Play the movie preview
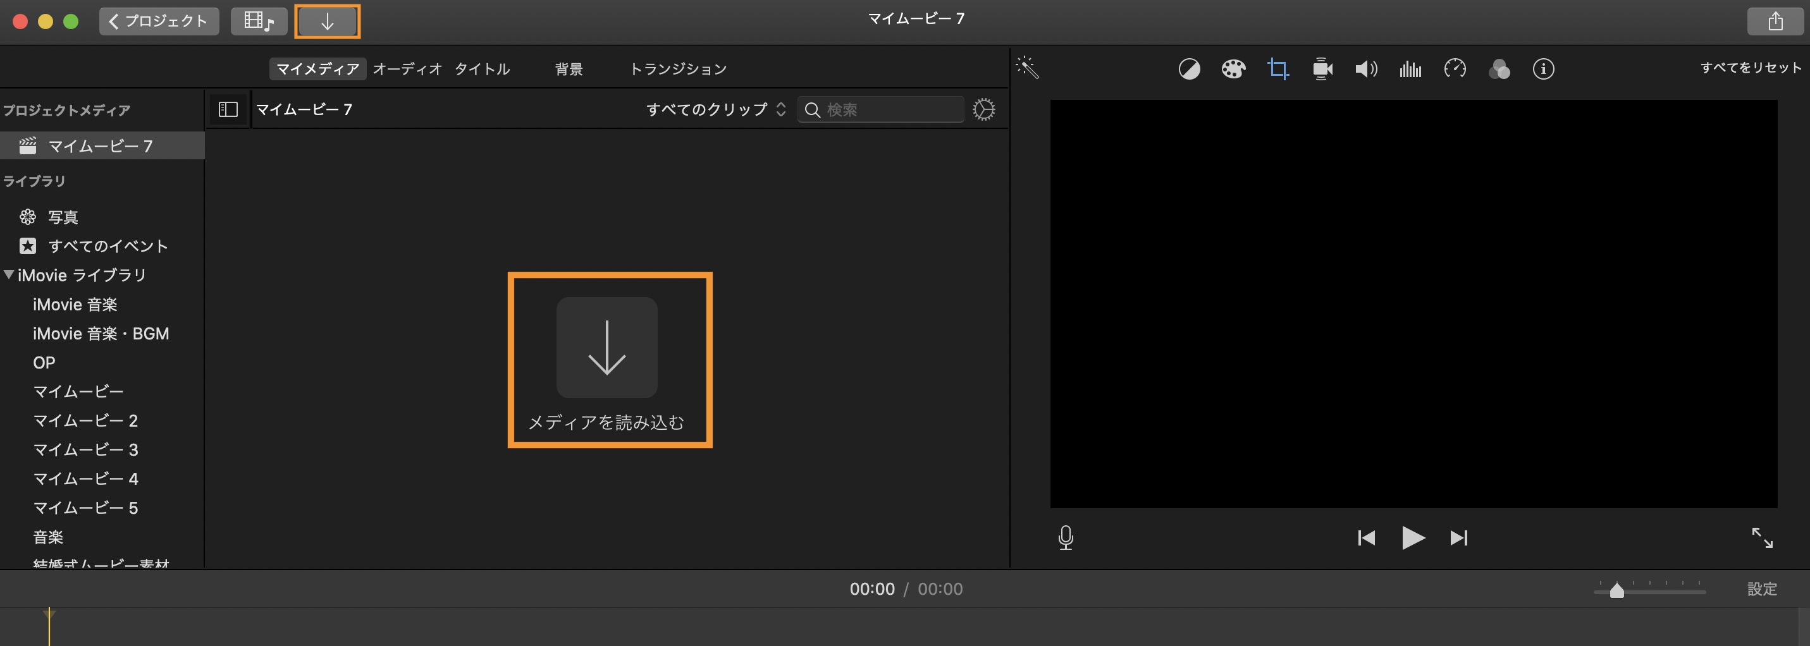The height and width of the screenshot is (646, 1810). pos(1412,538)
